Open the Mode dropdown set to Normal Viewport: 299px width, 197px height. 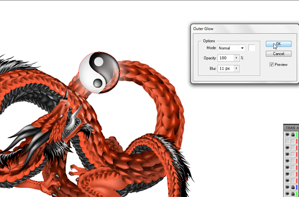pyautogui.click(x=231, y=48)
